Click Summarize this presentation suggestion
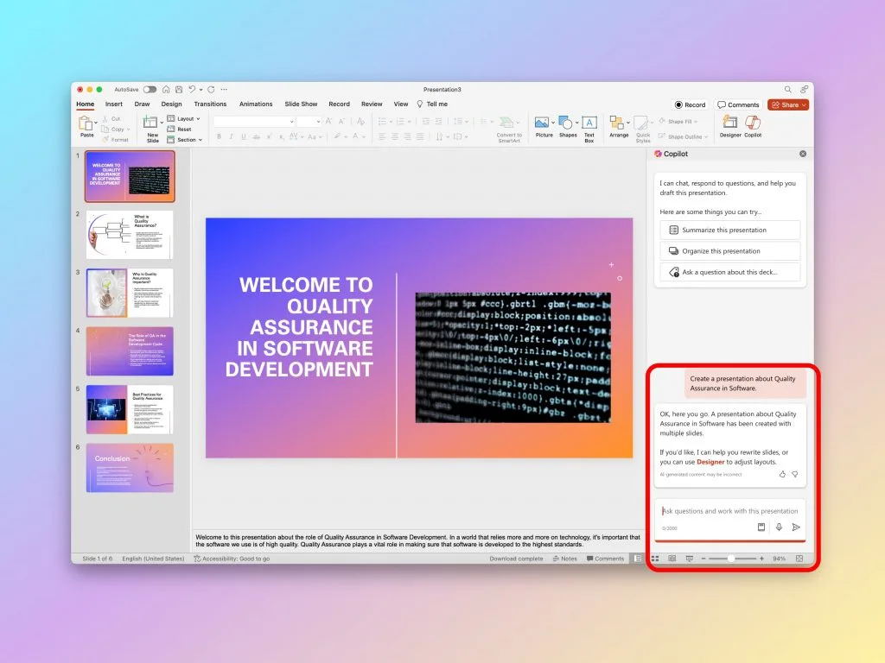Screen dimensions: 885x663 coord(729,230)
